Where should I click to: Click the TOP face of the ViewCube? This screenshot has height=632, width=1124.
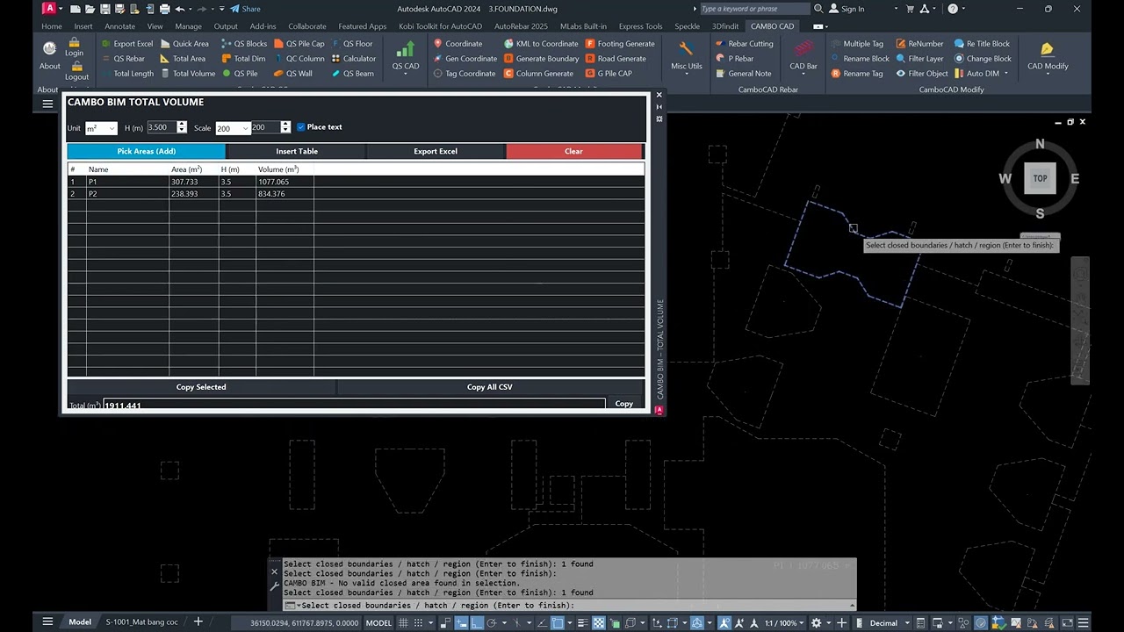point(1040,178)
